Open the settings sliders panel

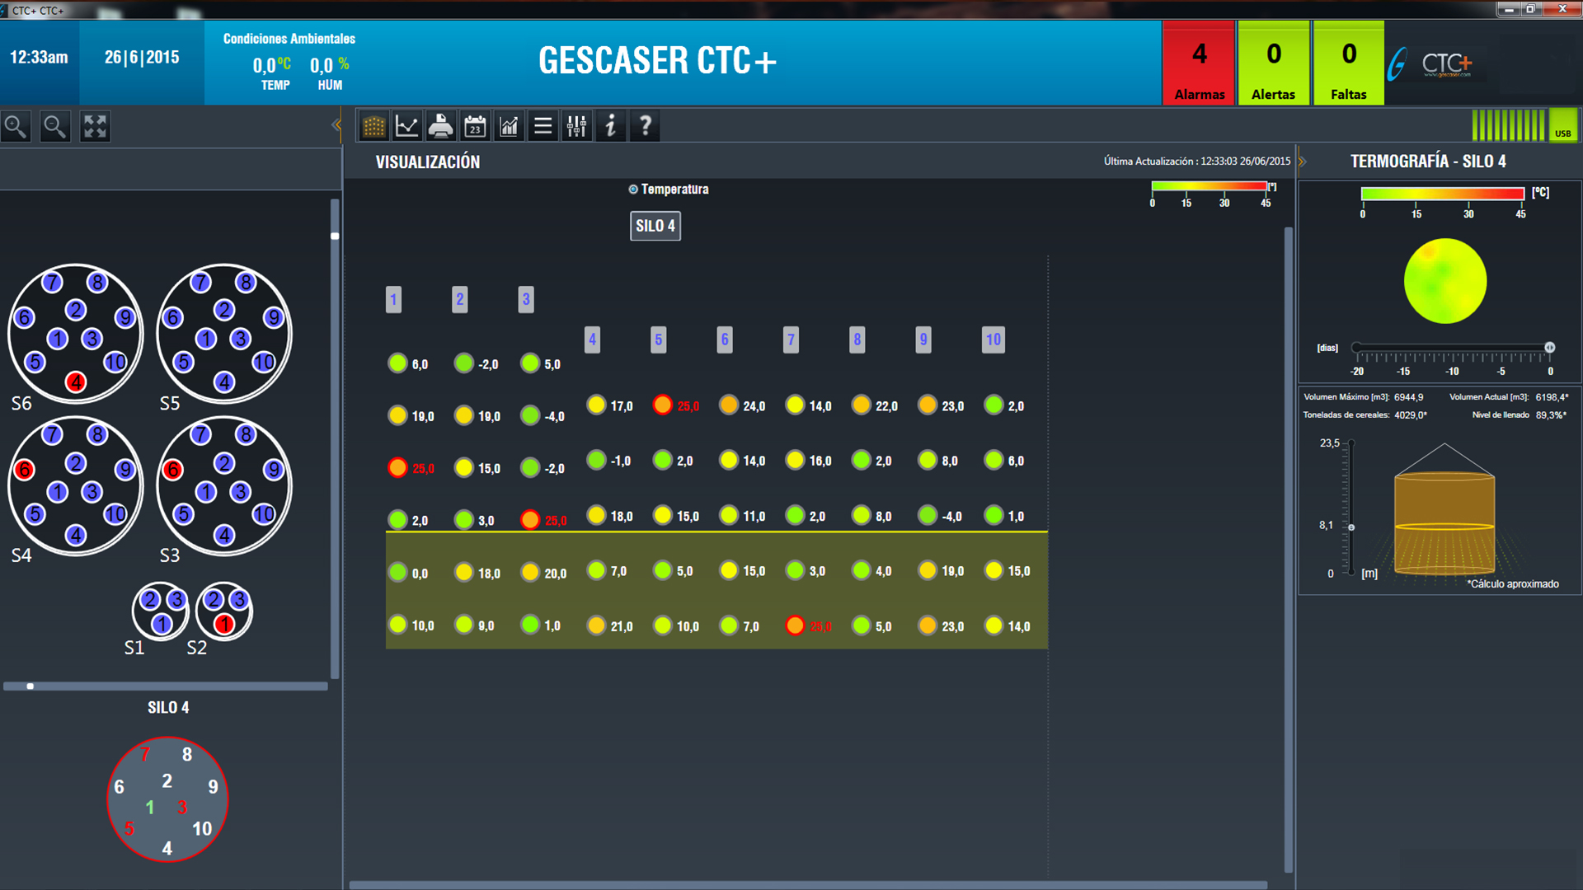tap(576, 126)
